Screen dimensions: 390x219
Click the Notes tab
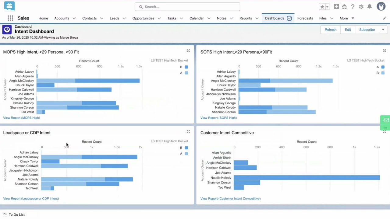(x=222, y=18)
